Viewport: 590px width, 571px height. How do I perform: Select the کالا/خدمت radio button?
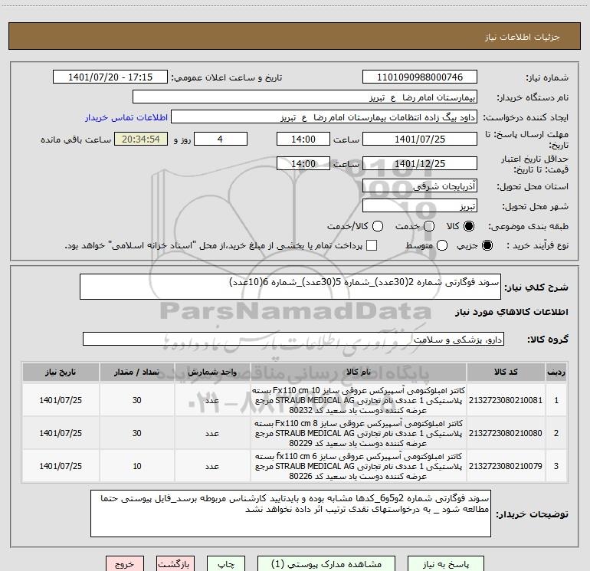(x=378, y=226)
